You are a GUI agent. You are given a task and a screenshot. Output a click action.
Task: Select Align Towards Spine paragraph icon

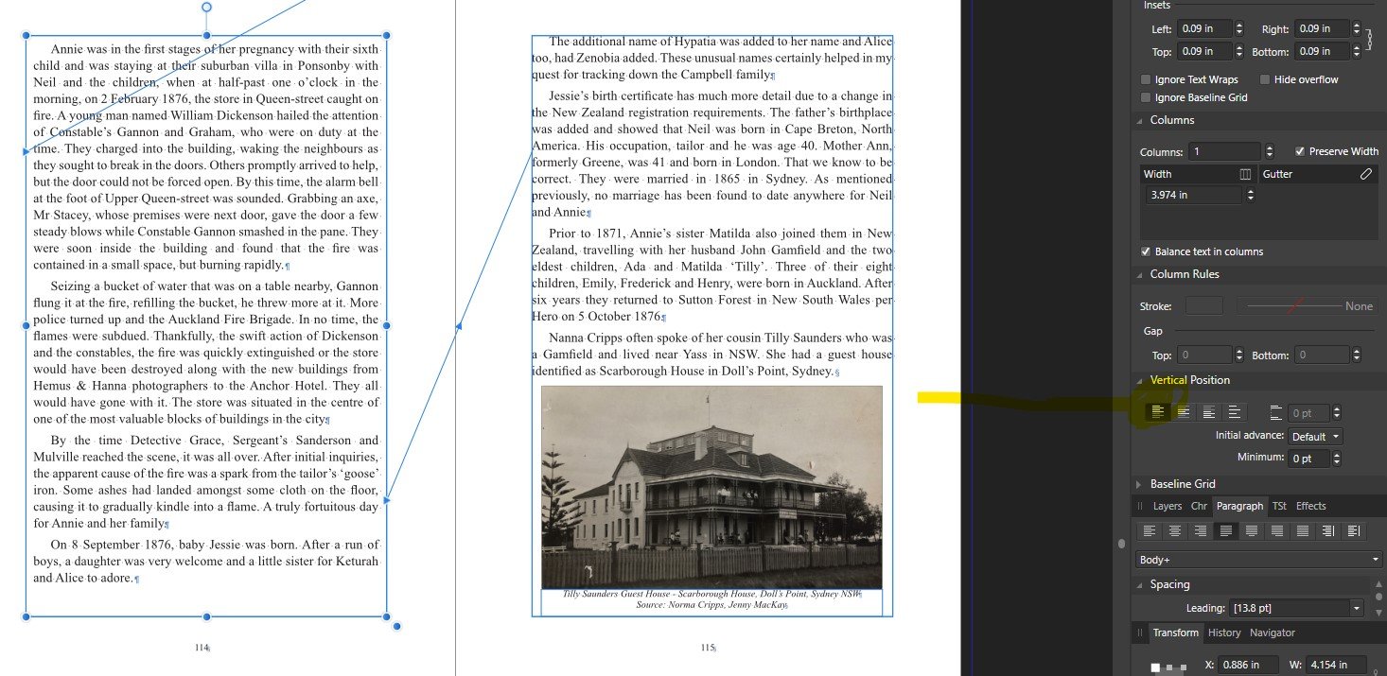pos(1328,531)
